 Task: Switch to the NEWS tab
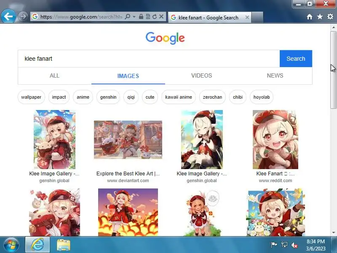coord(275,76)
